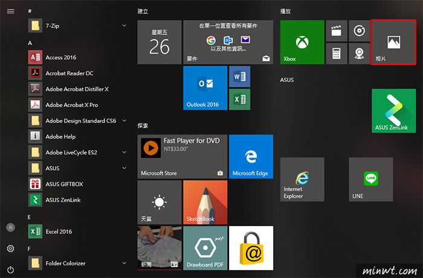Click the F letter heading

[29, 249]
